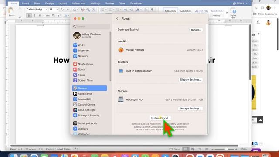Open the References tab in Word
Screen dimensions: 279x157
78,3
